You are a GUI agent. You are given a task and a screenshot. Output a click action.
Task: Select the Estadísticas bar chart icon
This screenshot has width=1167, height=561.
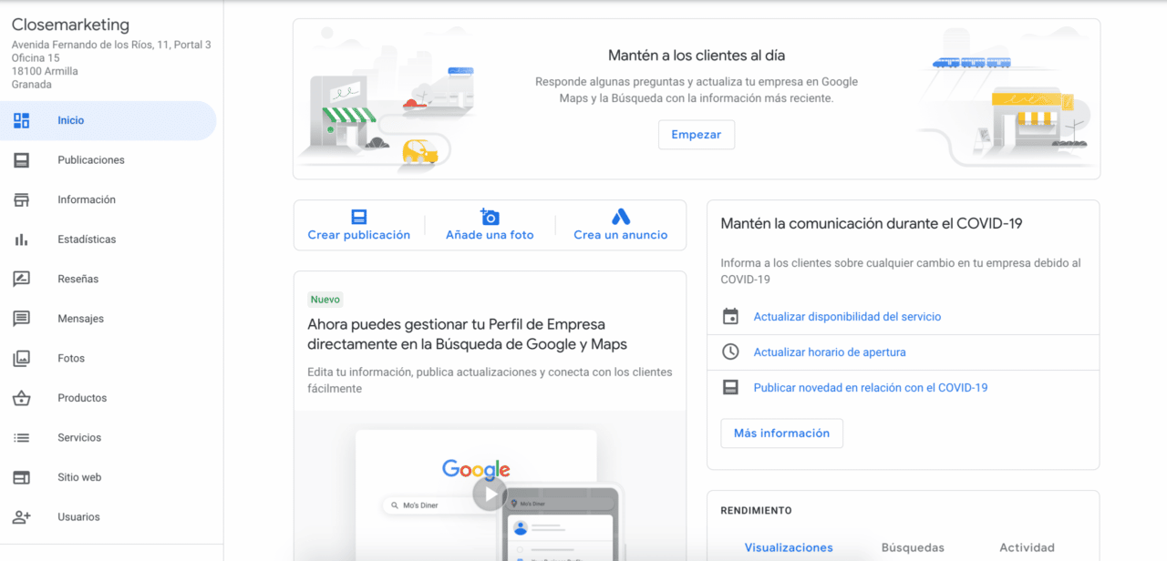click(22, 239)
